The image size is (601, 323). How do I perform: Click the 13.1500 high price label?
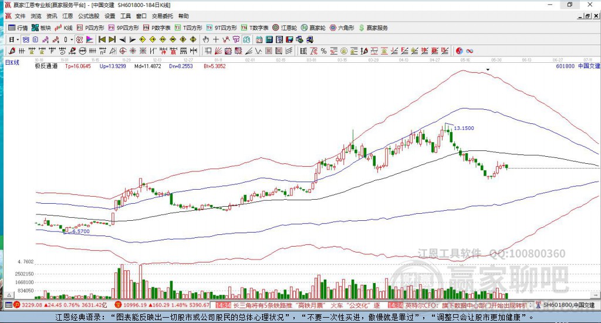click(x=464, y=128)
